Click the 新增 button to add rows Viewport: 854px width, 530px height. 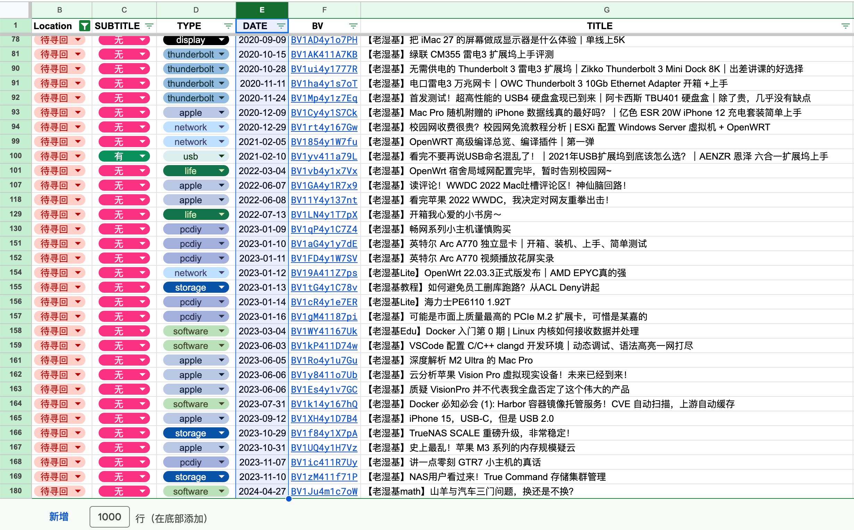[58, 517]
